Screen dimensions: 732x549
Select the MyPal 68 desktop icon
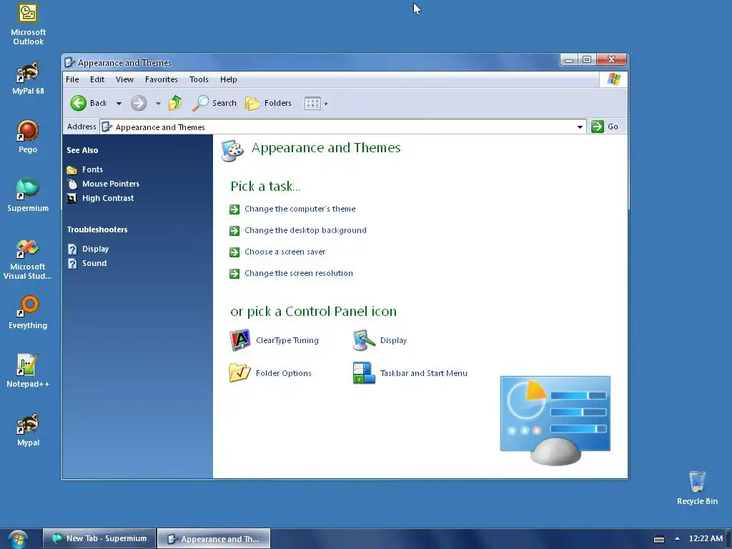point(28,78)
